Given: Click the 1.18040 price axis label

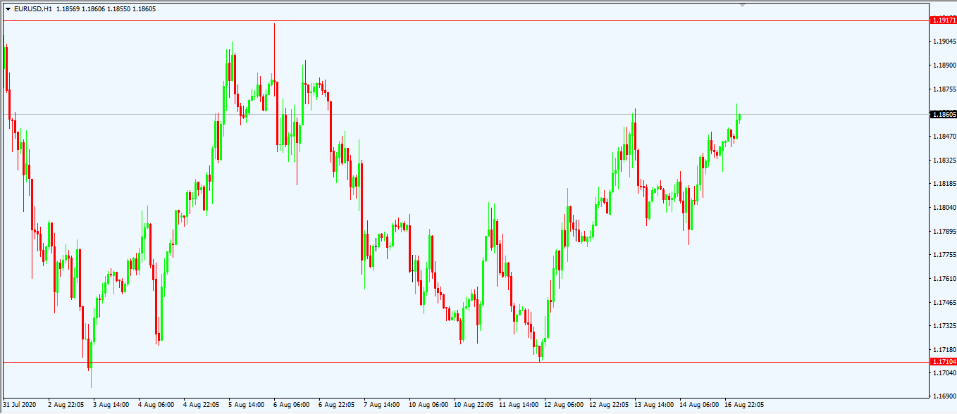Looking at the screenshot, I should pos(944,208).
